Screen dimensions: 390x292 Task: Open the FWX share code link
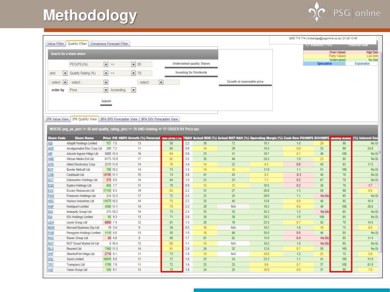51,196
